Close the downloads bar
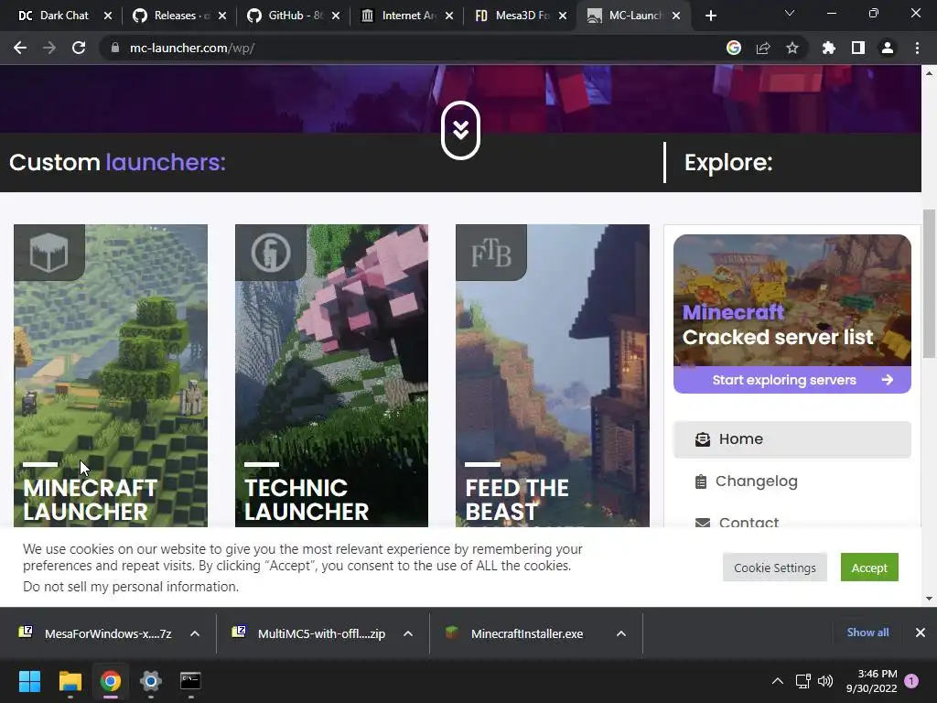Image resolution: width=937 pixels, height=703 pixels. 921,633
